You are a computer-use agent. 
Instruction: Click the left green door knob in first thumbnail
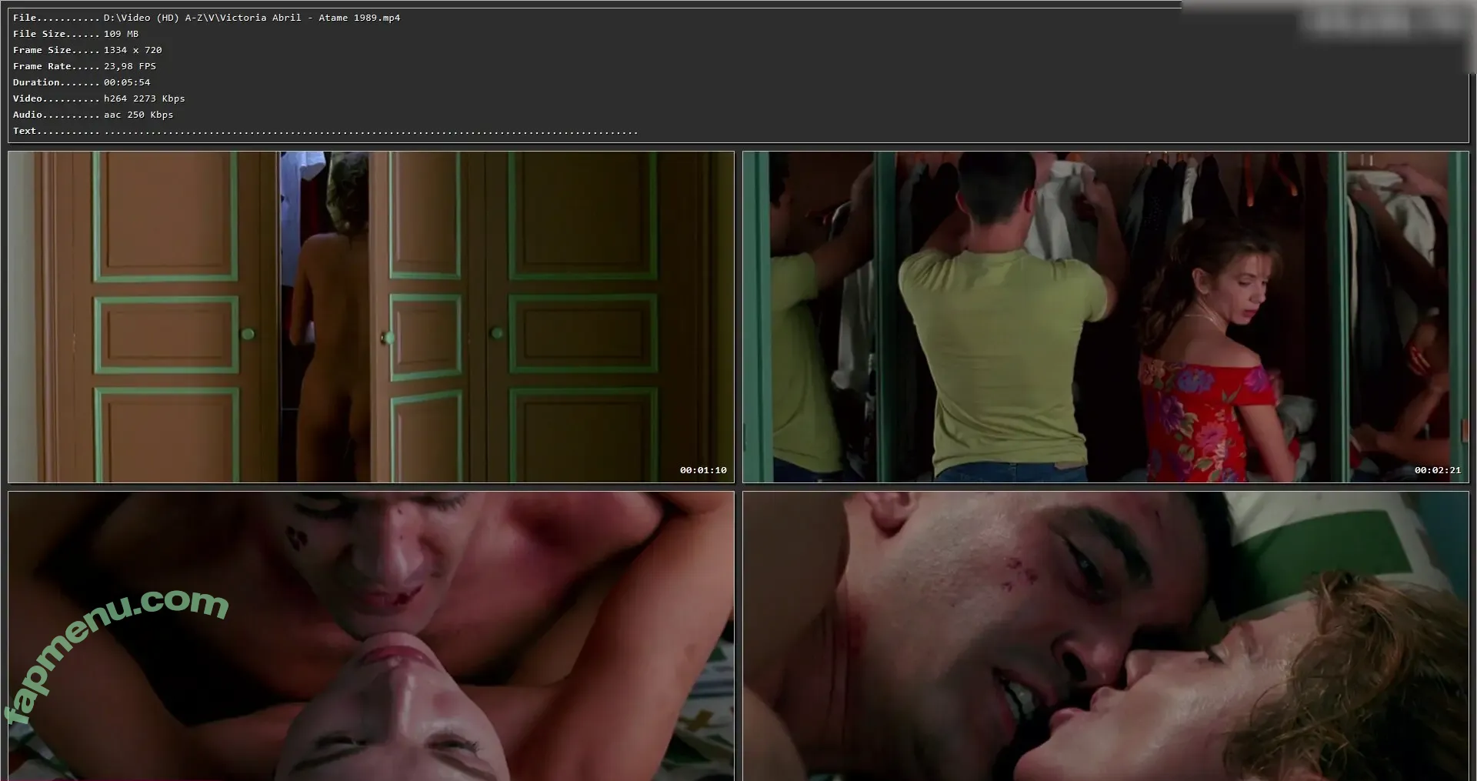tap(248, 333)
